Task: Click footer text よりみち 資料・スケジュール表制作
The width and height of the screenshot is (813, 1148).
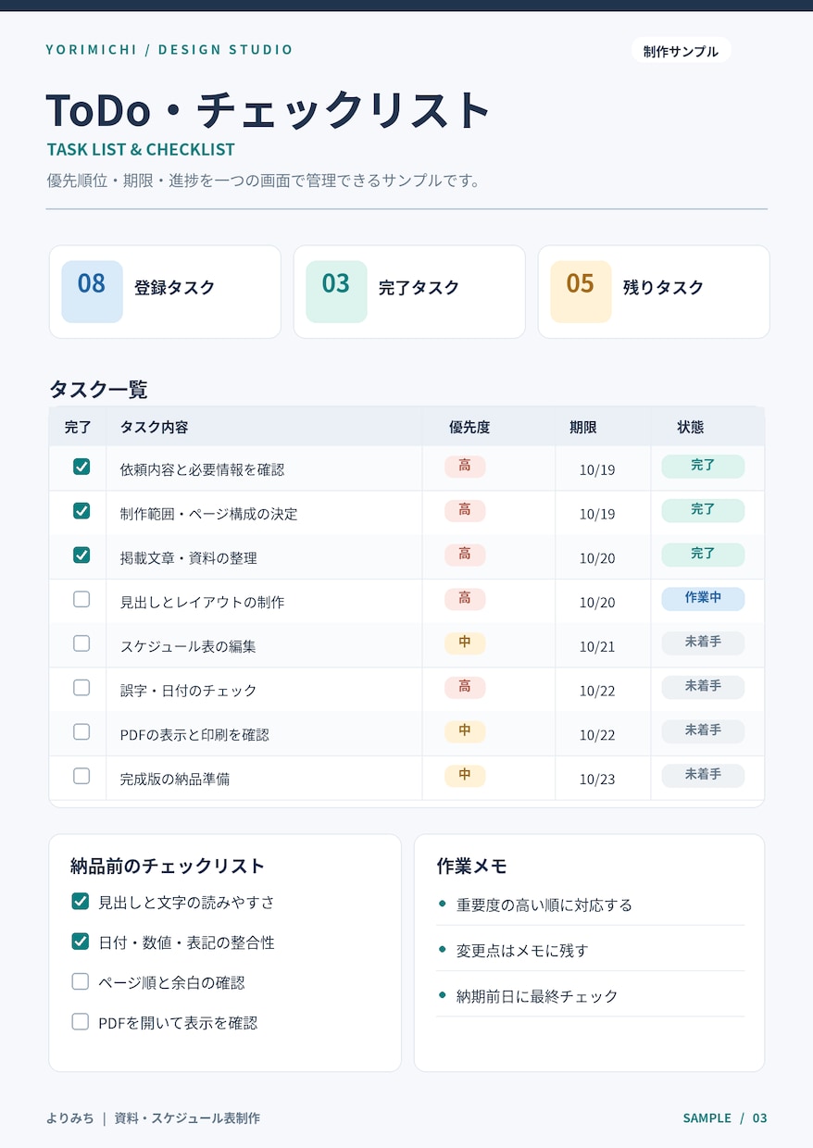Action: (x=153, y=1118)
